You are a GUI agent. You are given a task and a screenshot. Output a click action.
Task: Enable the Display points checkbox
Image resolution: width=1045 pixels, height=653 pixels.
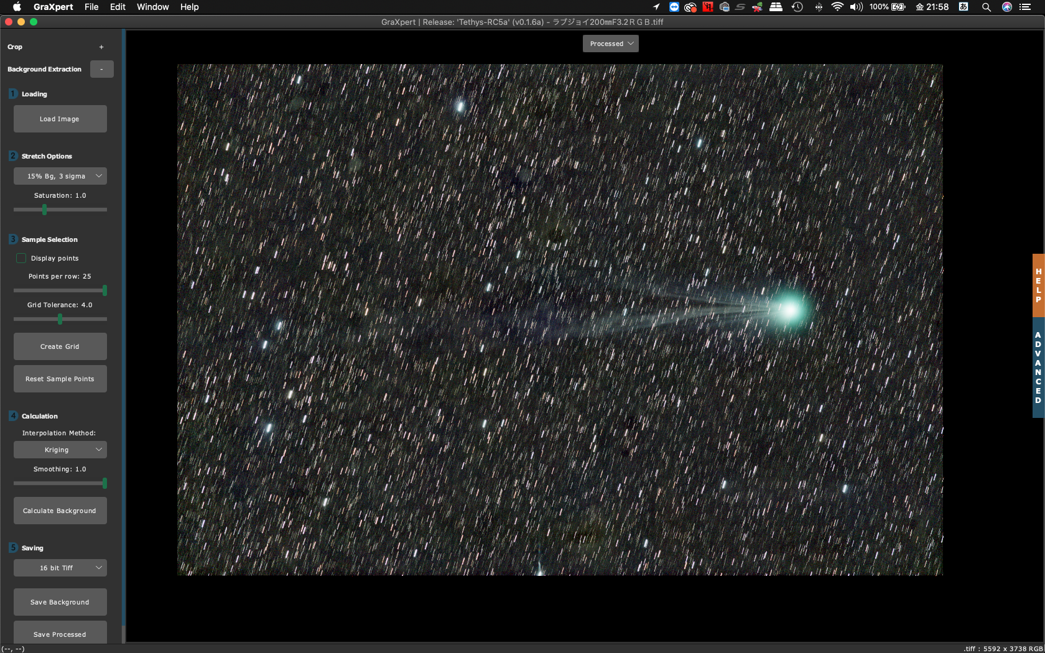[21, 258]
